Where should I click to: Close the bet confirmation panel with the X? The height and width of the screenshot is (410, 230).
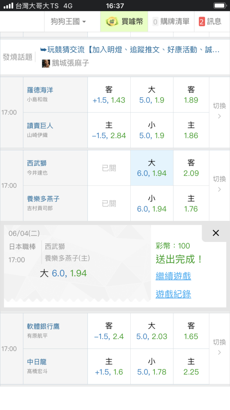coord(216,233)
